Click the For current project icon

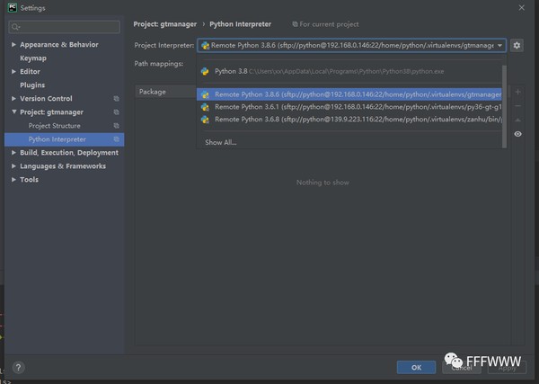click(295, 24)
